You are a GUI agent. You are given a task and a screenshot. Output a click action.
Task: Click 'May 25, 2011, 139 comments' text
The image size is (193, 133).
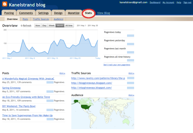[x=17, y=82]
